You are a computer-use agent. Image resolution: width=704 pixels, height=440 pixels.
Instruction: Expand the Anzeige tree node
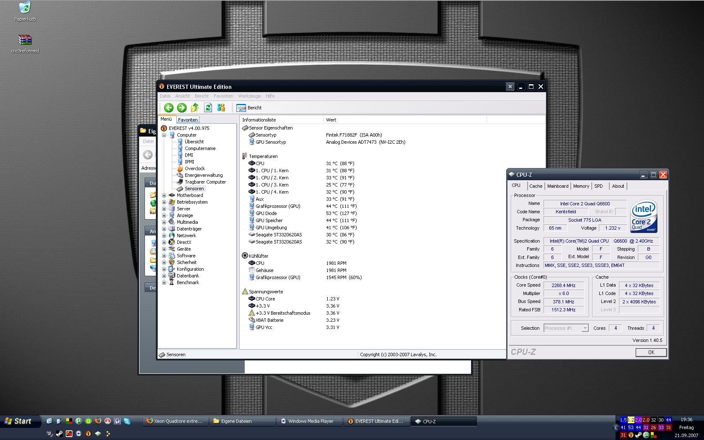tap(164, 215)
